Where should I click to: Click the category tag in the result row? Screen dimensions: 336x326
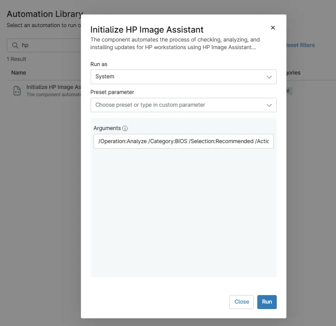point(289,91)
